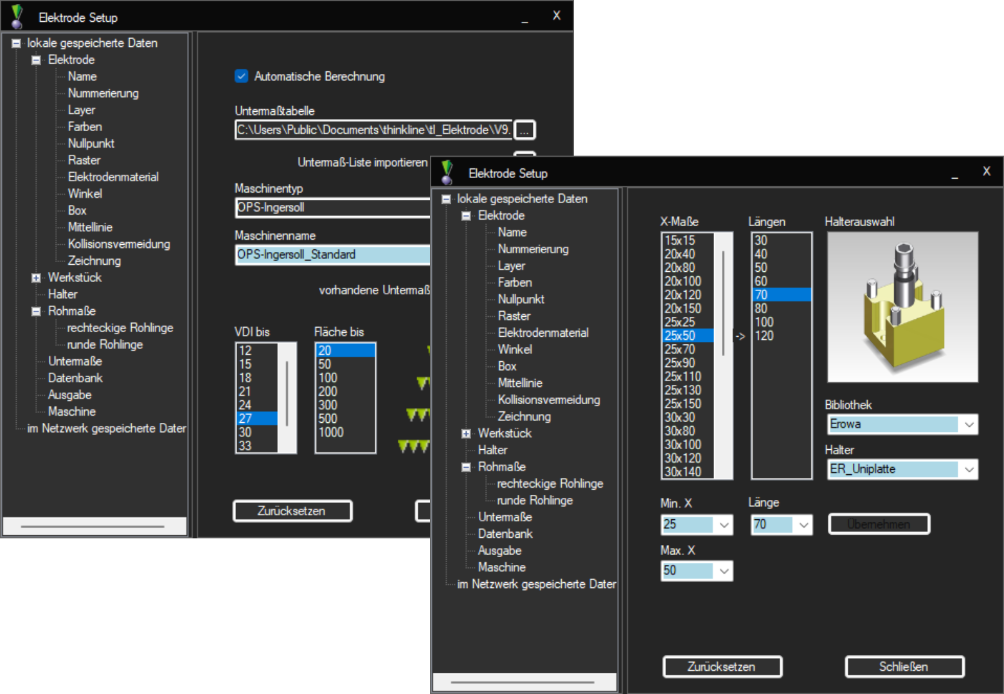Viewport: 1004px width, 694px height.
Task: Select 'im Netzwerk gespeicherte Daten' in the front tree
Action: coord(537,584)
